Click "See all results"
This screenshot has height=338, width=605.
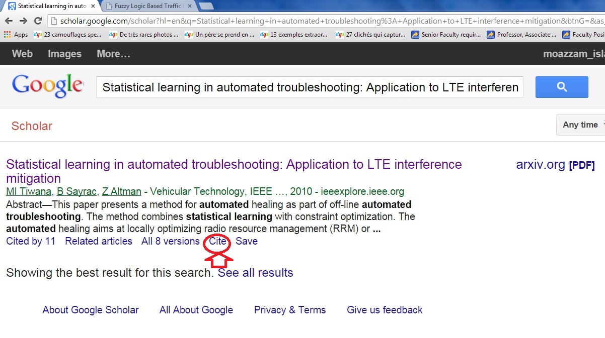tap(255, 273)
